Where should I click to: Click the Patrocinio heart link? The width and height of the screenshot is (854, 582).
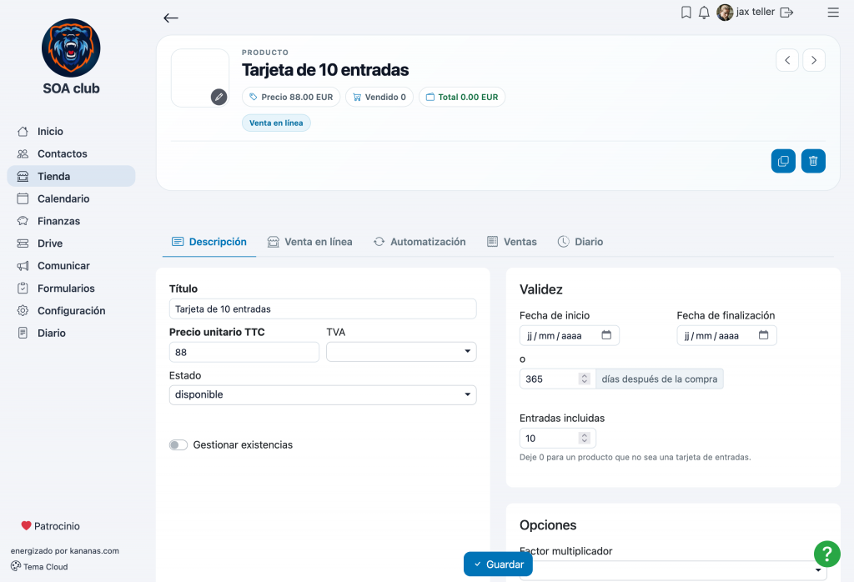click(x=50, y=526)
